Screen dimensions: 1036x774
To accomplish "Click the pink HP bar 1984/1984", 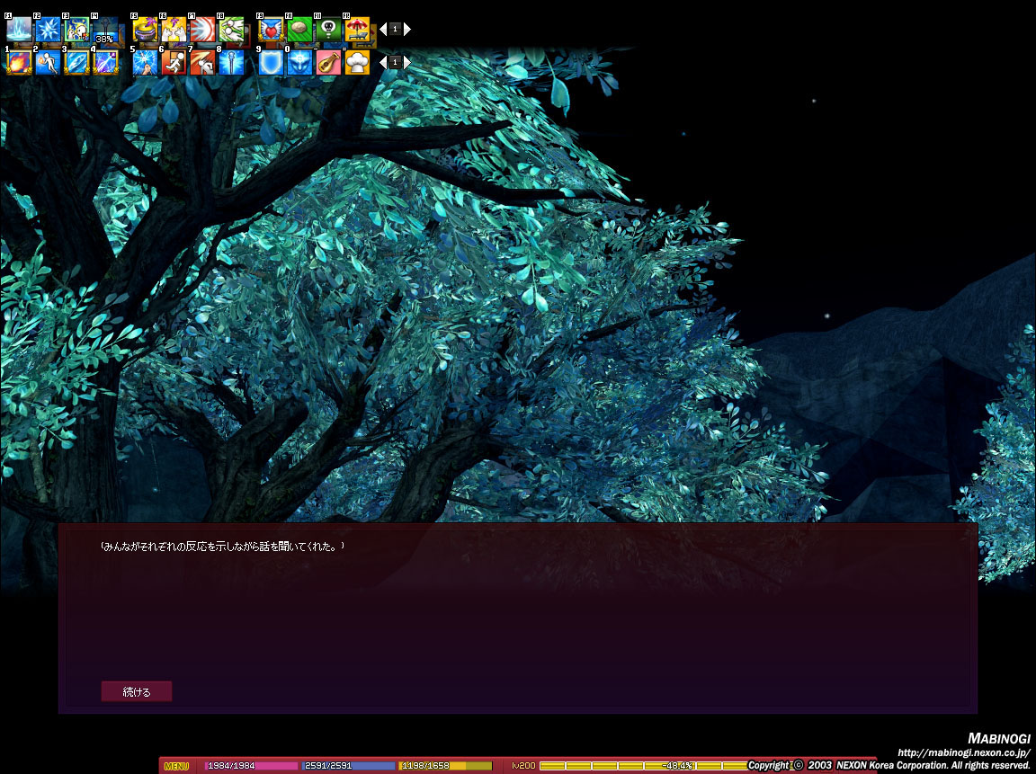I will (x=251, y=766).
